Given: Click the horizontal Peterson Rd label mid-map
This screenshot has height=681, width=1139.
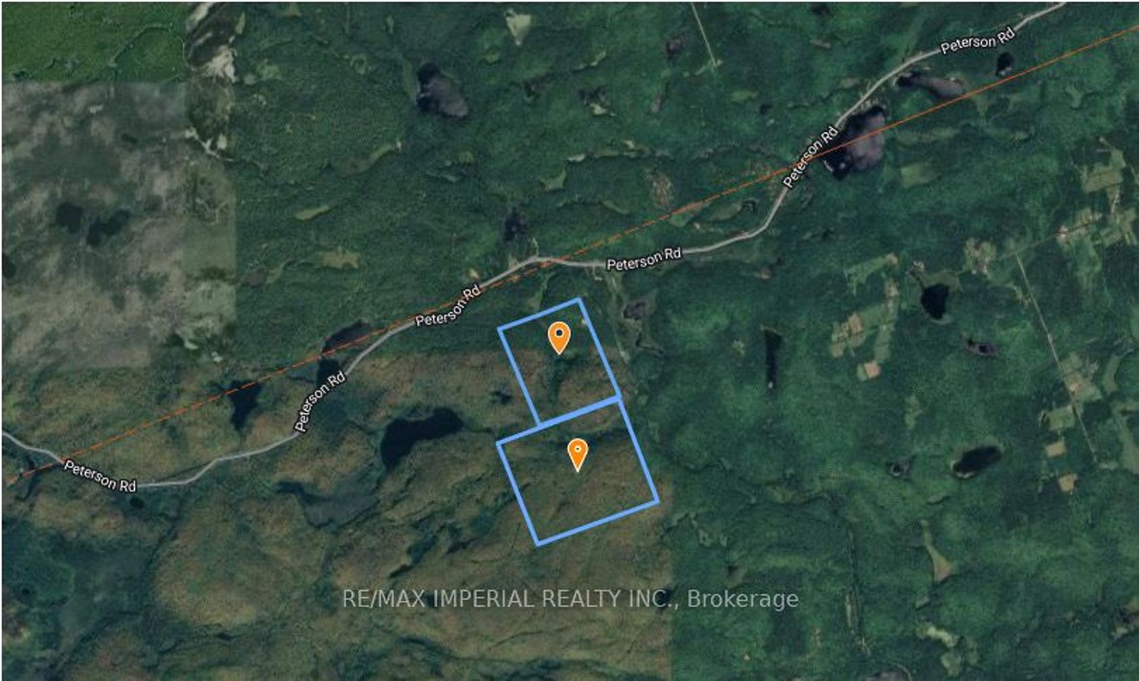Looking at the screenshot, I should 643,259.
